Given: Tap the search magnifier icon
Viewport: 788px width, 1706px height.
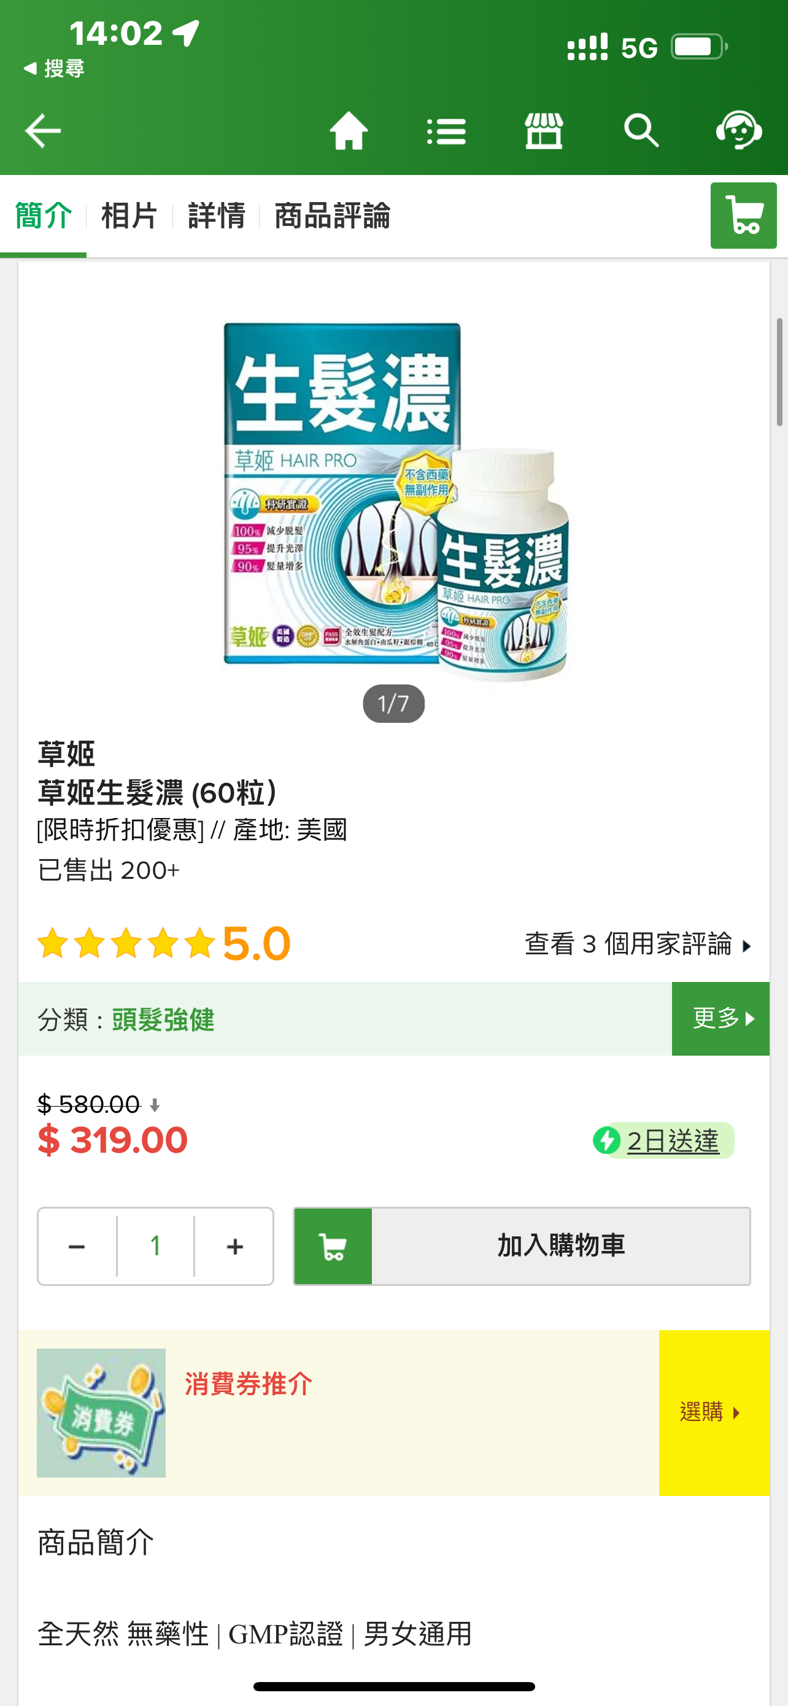Looking at the screenshot, I should [641, 130].
